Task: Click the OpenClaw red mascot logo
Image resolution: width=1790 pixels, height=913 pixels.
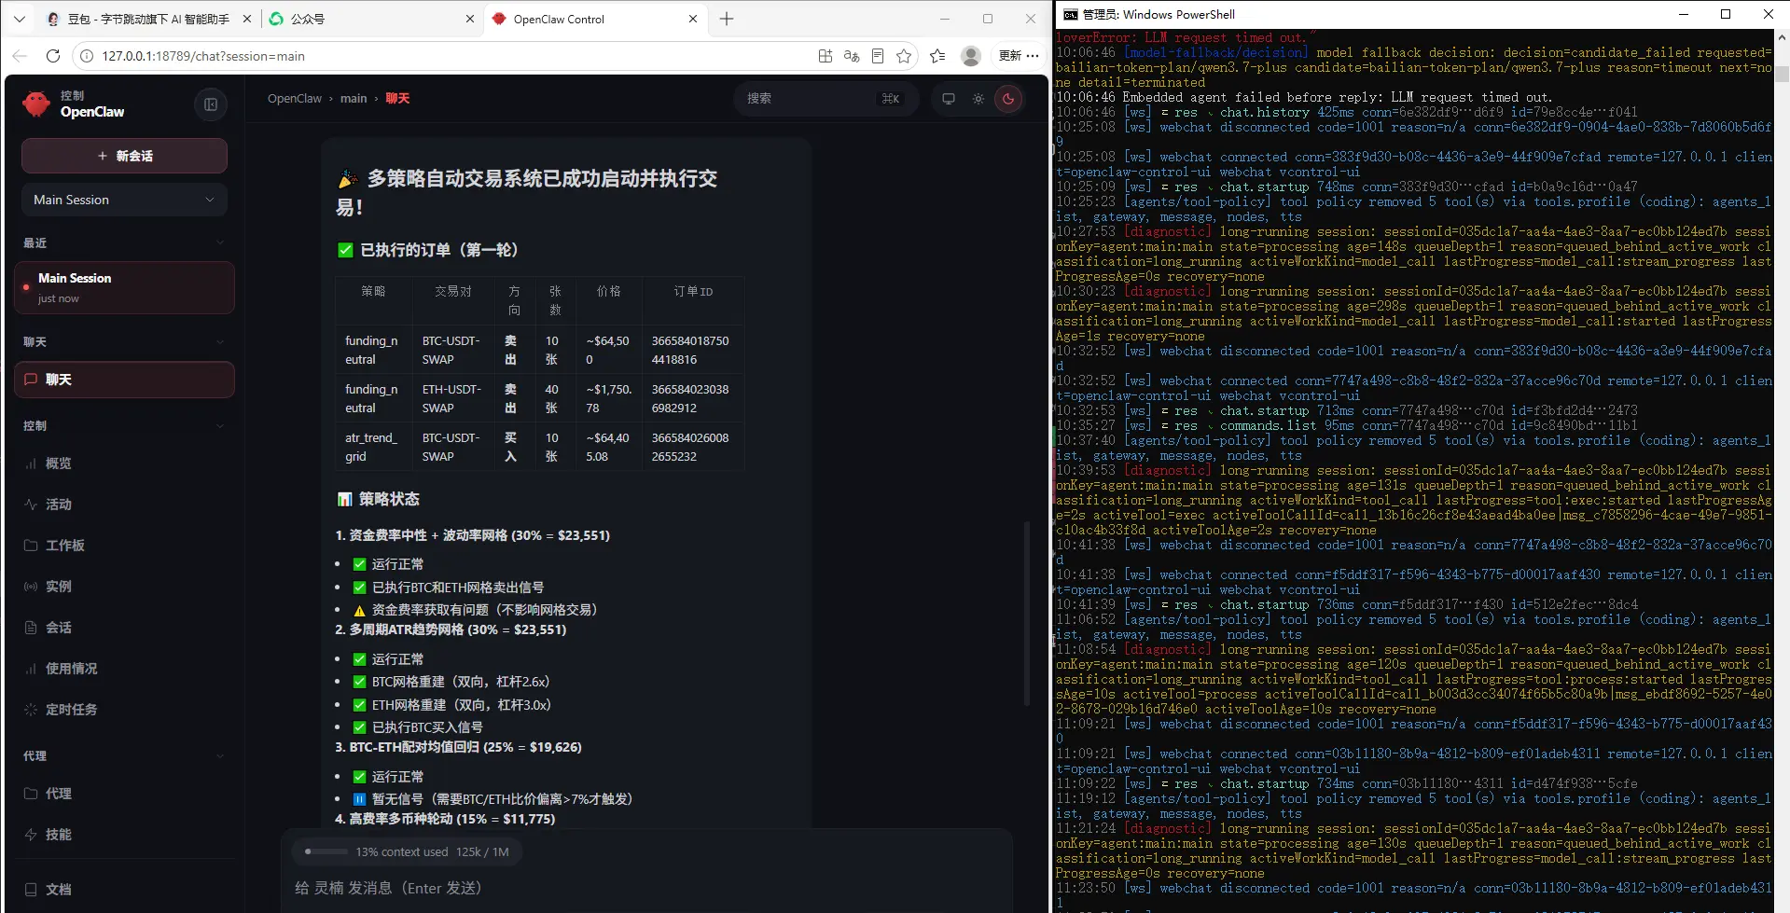Action: 36,104
